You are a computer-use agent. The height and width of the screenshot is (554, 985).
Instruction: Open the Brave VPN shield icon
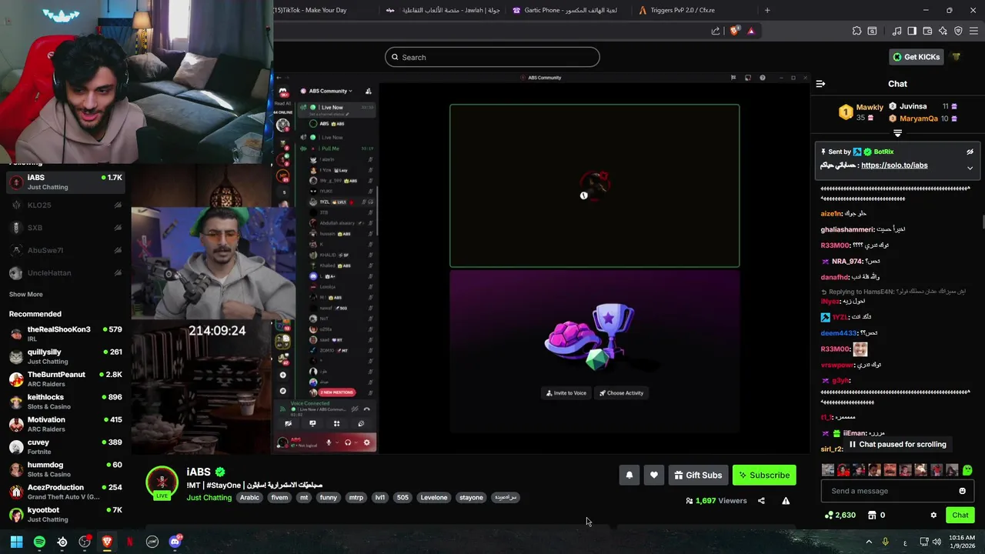(x=958, y=31)
